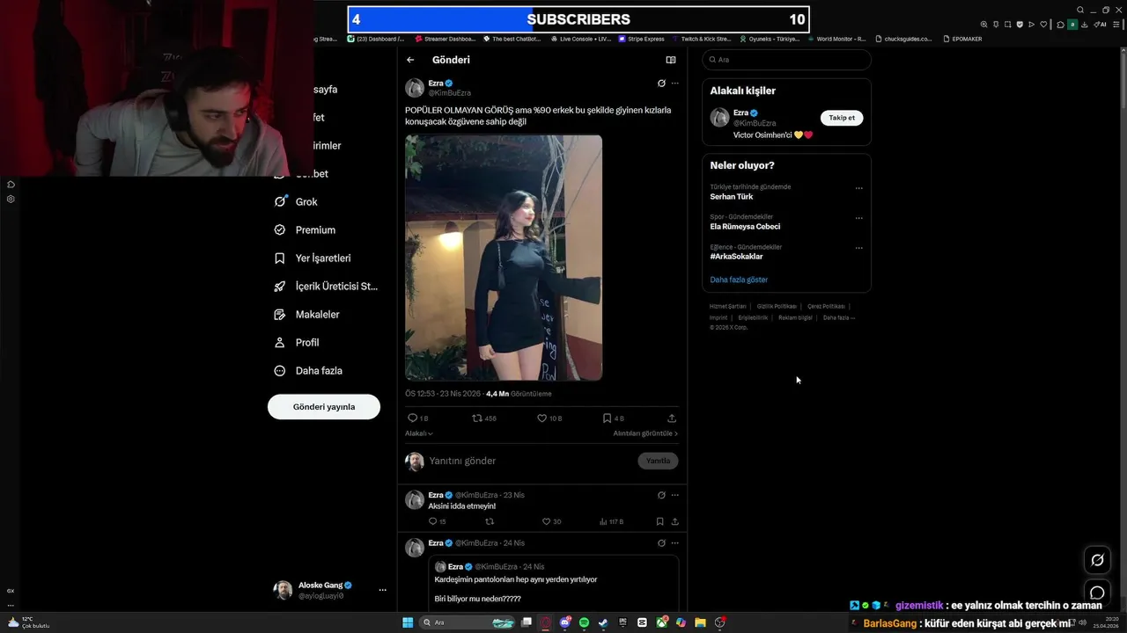Open İçerik Üreticisi St... menu item

tap(325, 286)
